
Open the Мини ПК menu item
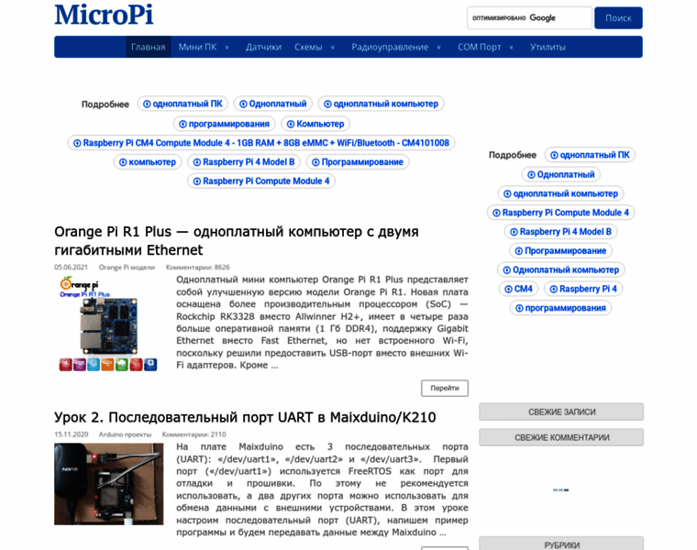[198, 47]
